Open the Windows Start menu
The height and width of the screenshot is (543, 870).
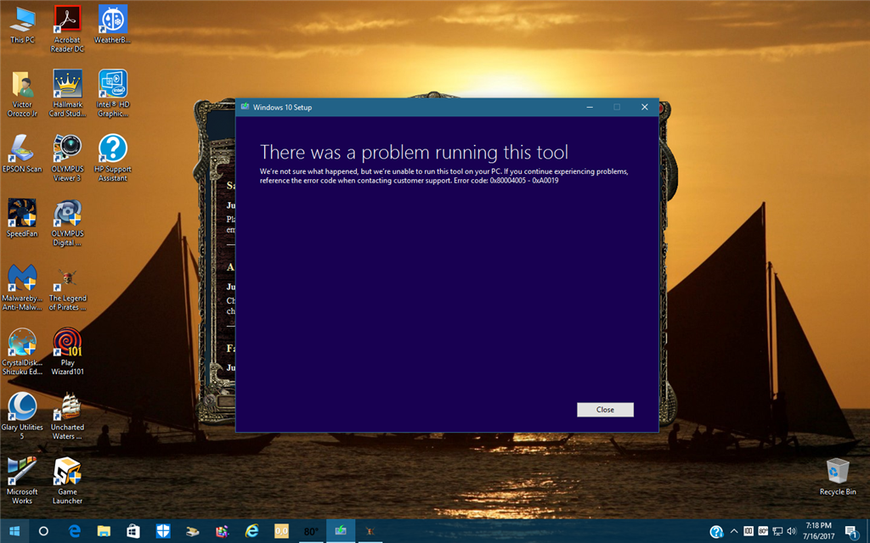[15, 531]
